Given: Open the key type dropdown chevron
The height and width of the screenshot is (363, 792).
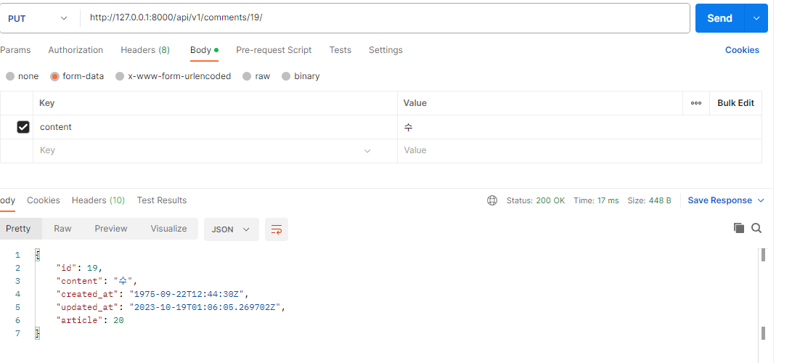Looking at the screenshot, I should (x=367, y=150).
